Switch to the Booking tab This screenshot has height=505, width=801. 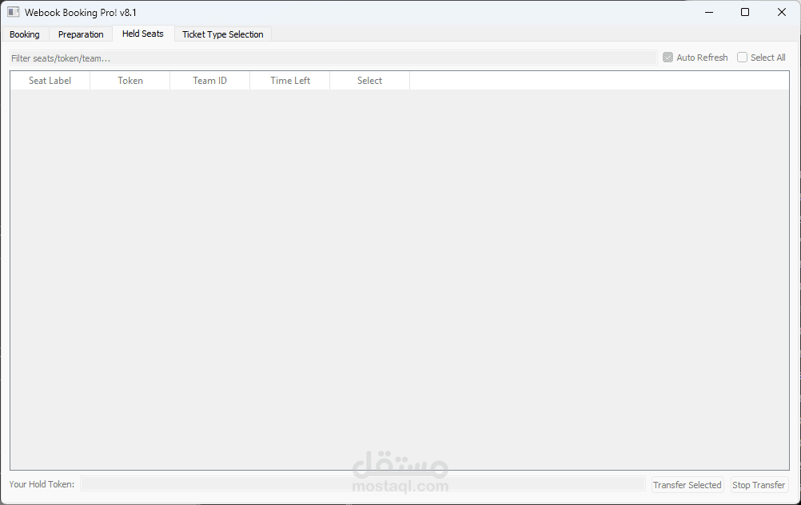click(x=25, y=34)
